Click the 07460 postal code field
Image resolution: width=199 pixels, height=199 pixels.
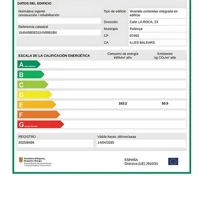pyautogui.click(x=157, y=36)
